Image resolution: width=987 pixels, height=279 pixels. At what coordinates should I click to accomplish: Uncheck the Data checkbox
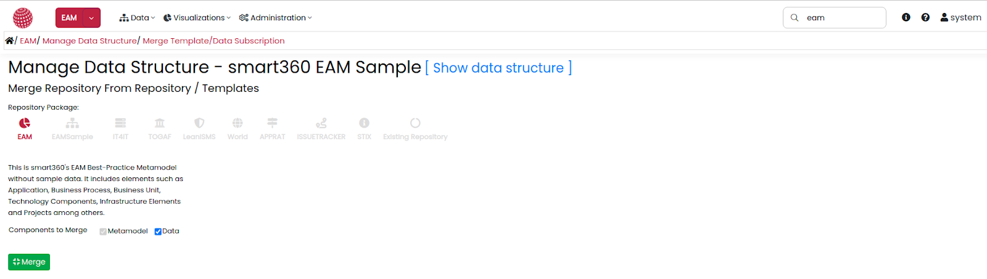(x=158, y=232)
